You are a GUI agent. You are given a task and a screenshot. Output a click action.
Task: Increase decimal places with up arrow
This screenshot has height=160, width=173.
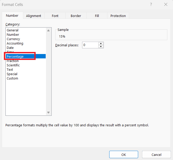tap(101, 43)
